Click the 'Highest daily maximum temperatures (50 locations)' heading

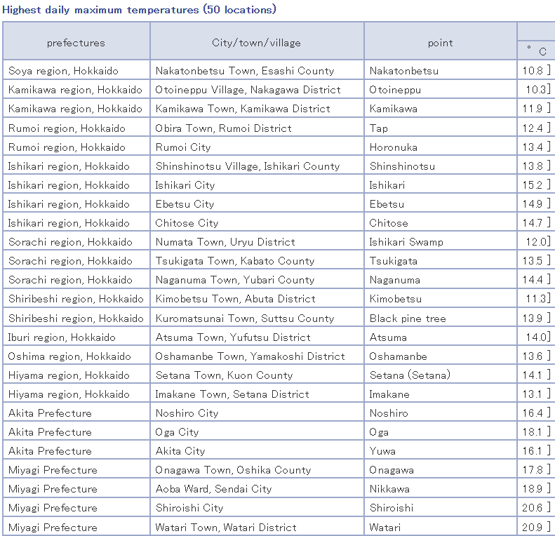[x=139, y=10]
